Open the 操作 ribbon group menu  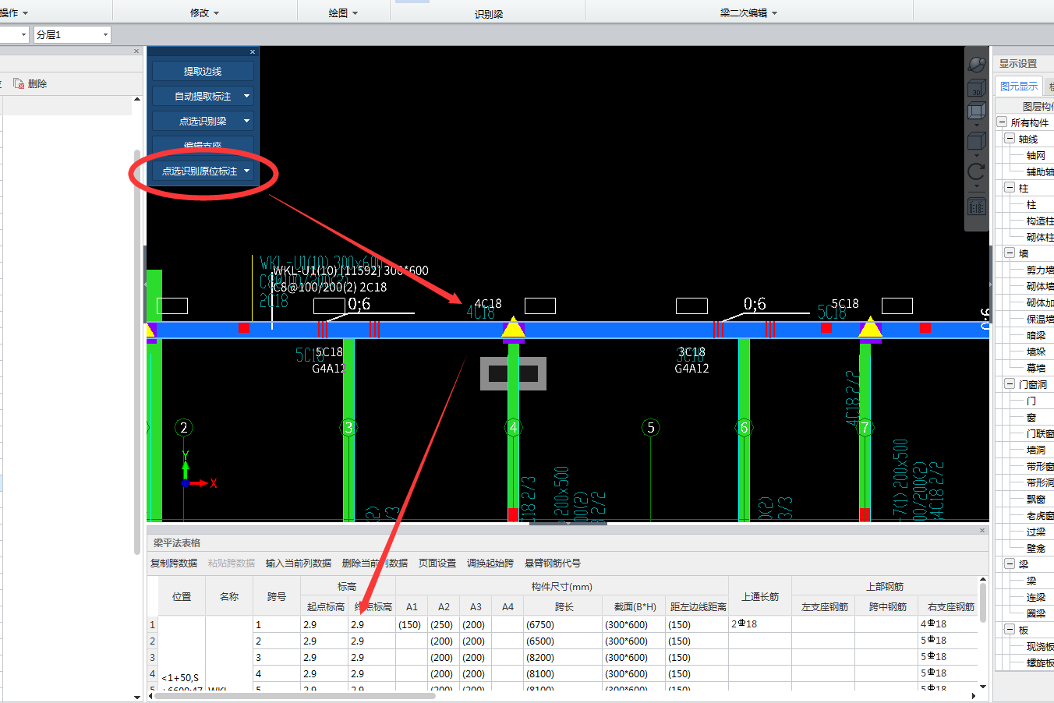coord(13,12)
